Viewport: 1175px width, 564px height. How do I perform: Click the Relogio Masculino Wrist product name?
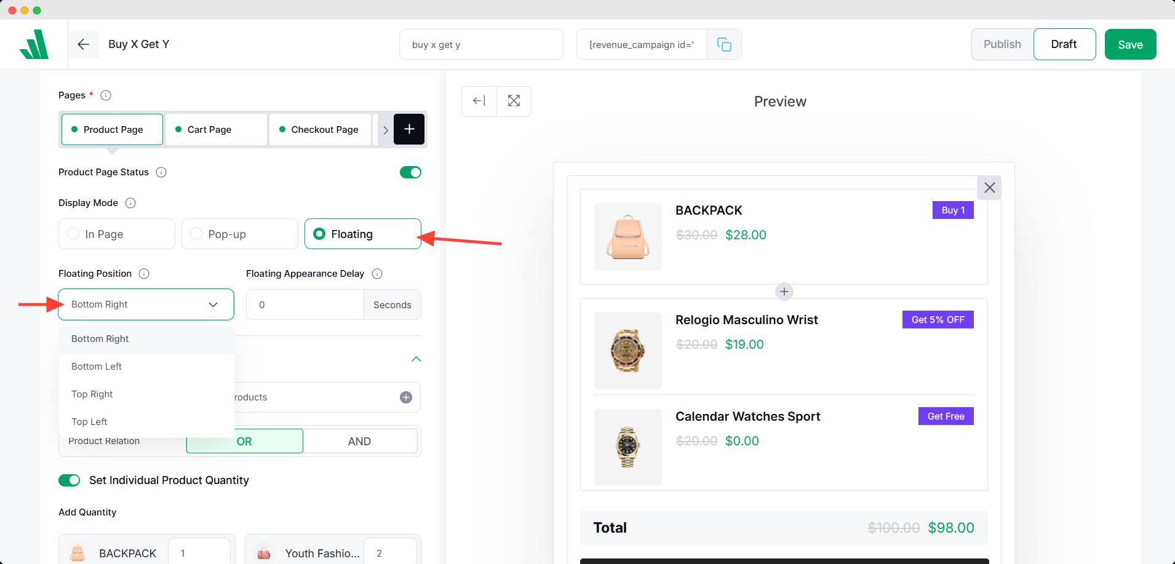(747, 320)
